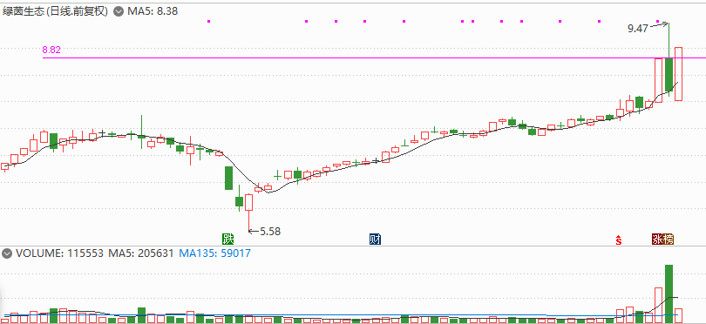Open the 绿茵生态 (日线.前复权) title options
This screenshot has width=706, height=324.
point(56,11)
